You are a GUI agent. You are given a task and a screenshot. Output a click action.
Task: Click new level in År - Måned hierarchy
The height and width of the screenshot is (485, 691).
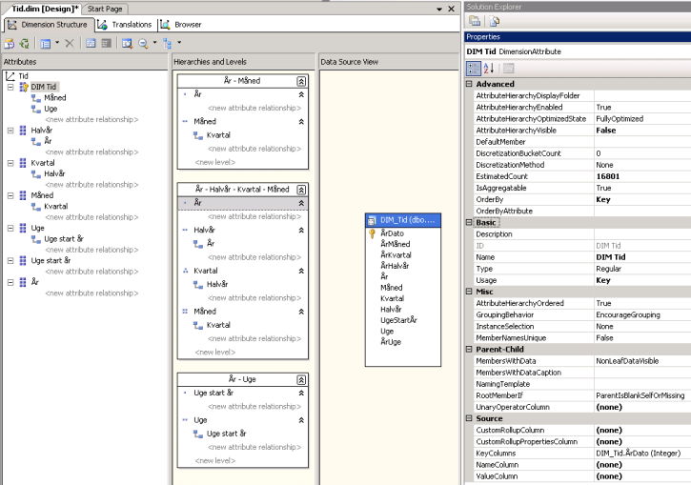point(215,163)
